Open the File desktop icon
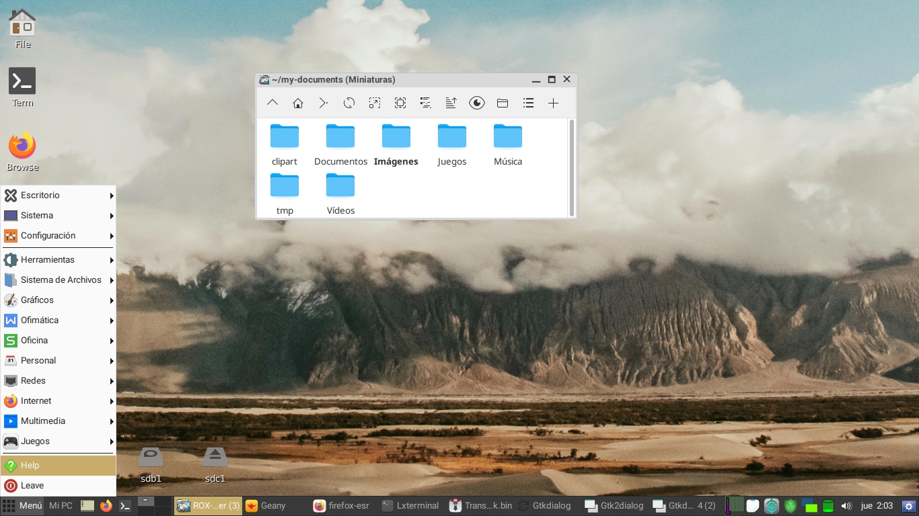 pyautogui.click(x=22, y=29)
